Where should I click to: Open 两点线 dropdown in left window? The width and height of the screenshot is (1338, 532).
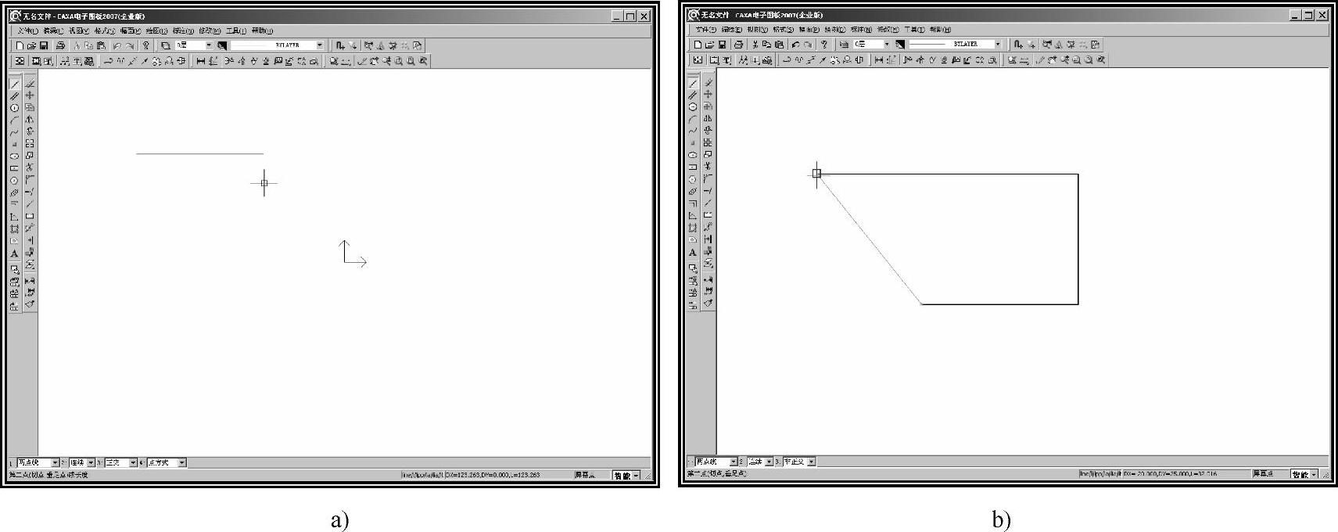[x=55, y=462]
